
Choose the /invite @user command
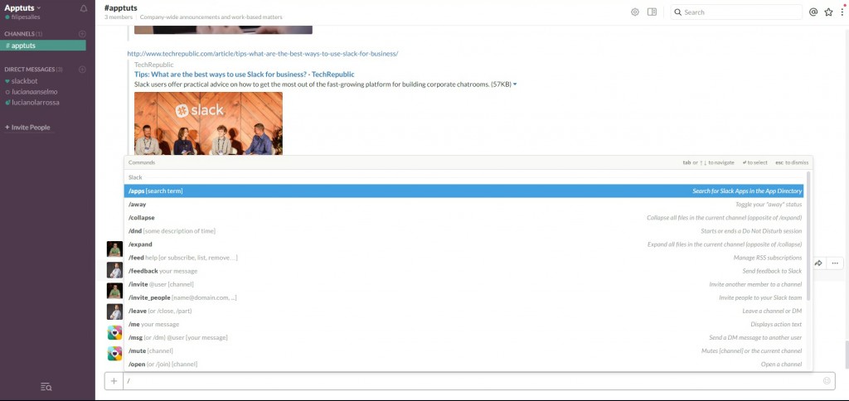point(463,284)
